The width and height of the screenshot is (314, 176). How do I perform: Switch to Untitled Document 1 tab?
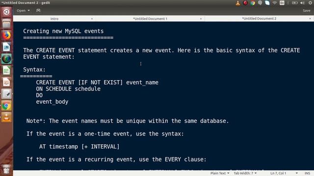[150, 19]
